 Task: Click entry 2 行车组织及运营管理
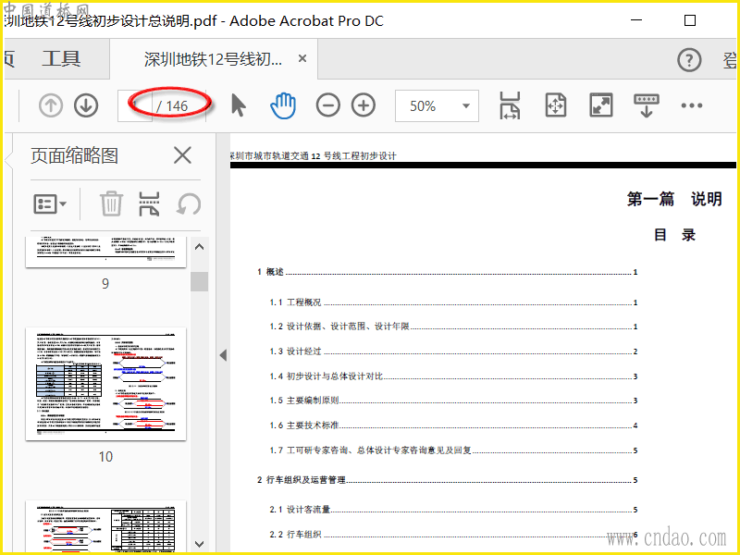coord(448,480)
